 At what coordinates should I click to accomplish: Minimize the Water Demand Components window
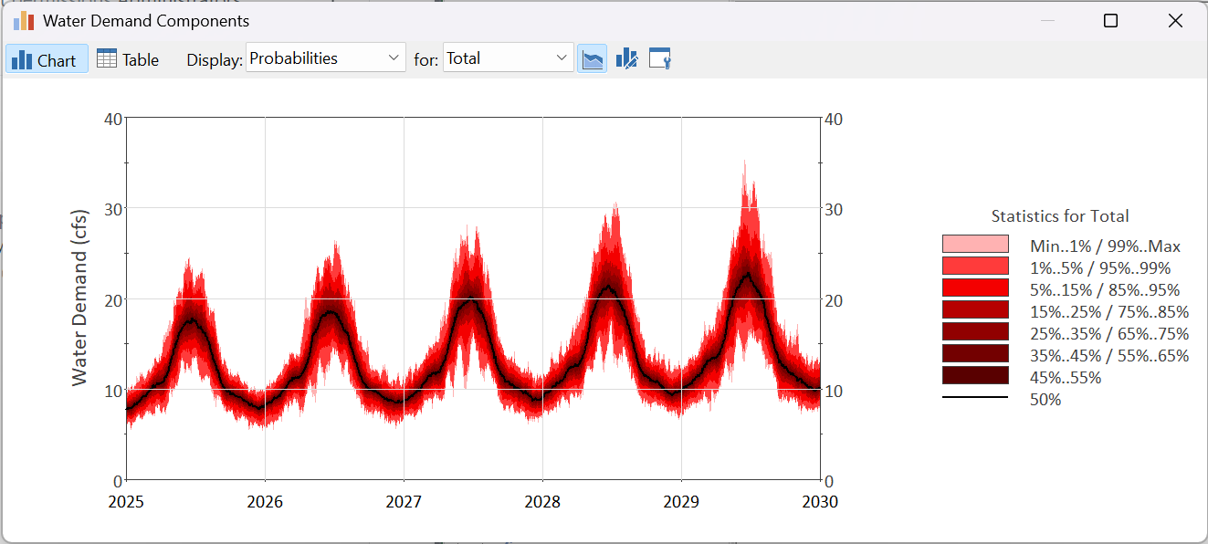(x=1047, y=21)
